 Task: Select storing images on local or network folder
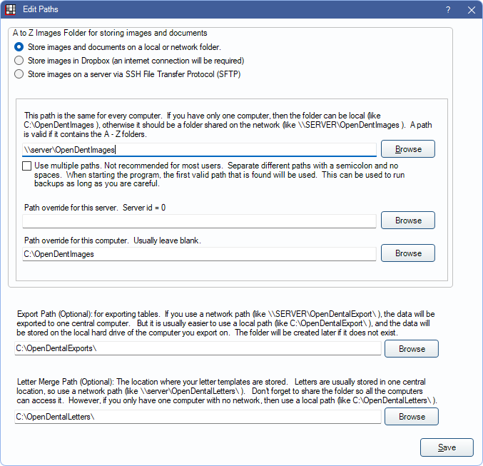click(x=19, y=47)
